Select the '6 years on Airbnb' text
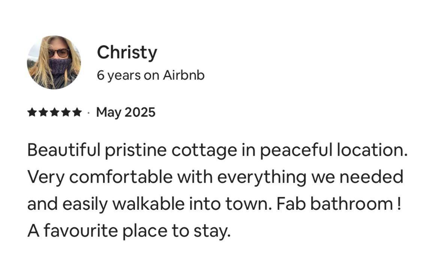 coord(150,76)
